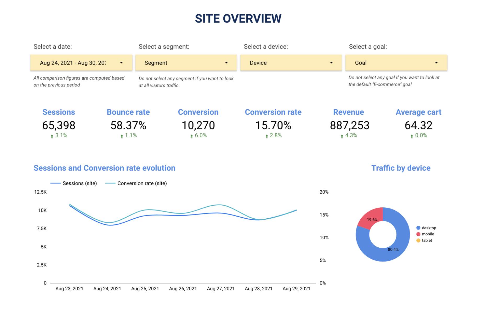Click the Device dropdown arrow icon
The height and width of the screenshot is (314, 477).
tap(331, 63)
